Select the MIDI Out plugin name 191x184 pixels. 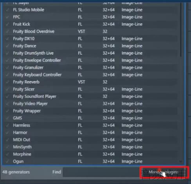coord(22,140)
